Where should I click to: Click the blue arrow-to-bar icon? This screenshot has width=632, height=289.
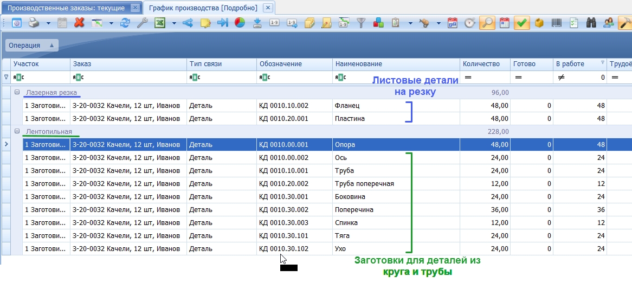pos(222,23)
